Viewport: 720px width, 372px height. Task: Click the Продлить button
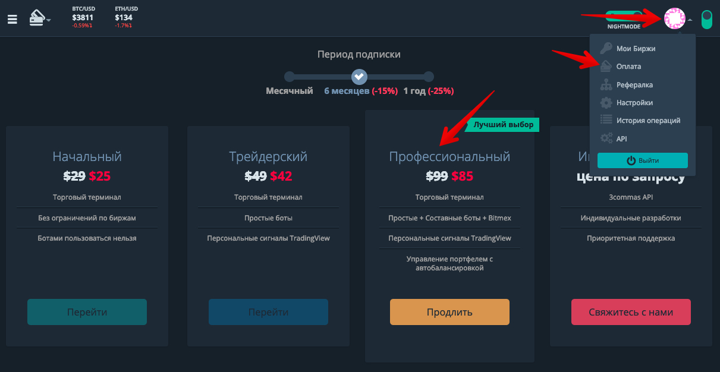pyautogui.click(x=449, y=312)
